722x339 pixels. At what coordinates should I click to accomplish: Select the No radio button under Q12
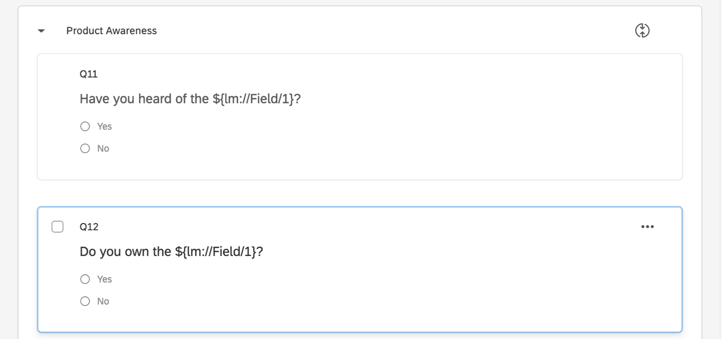tap(85, 301)
